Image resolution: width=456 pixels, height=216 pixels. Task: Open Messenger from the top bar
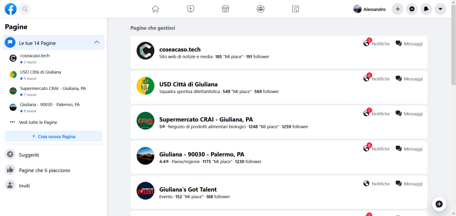coord(412,9)
